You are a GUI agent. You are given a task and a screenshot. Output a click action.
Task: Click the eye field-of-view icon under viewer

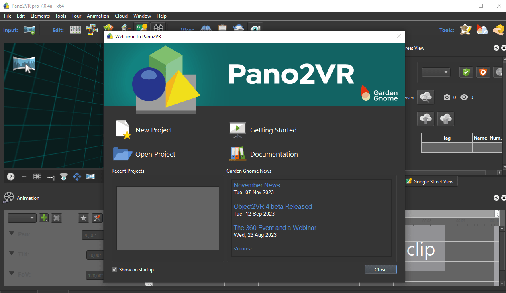click(x=64, y=177)
